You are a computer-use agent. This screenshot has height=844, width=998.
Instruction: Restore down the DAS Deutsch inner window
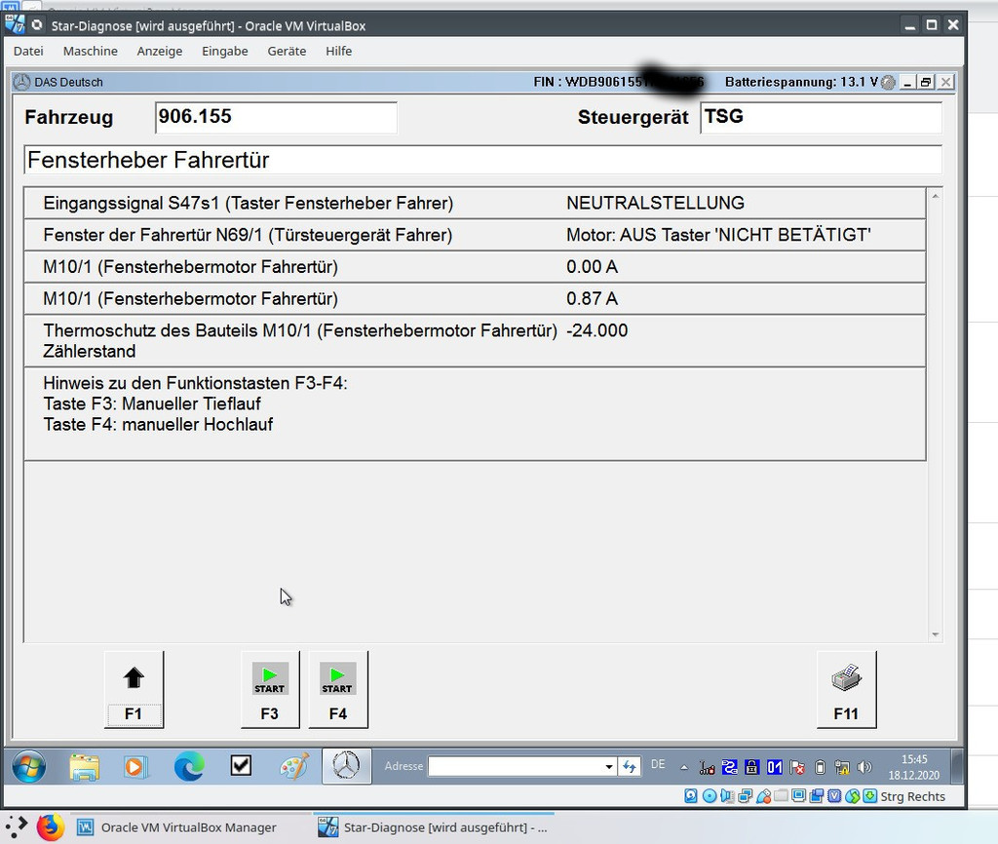pyautogui.click(x=926, y=82)
